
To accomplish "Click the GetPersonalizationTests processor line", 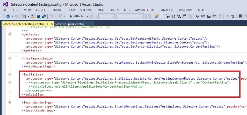I will 123,46.
